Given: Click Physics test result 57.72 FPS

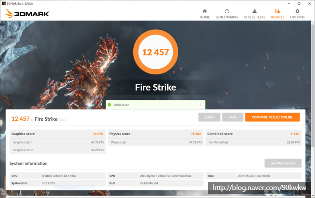Looking at the screenshot, I should (x=195, y=142).
